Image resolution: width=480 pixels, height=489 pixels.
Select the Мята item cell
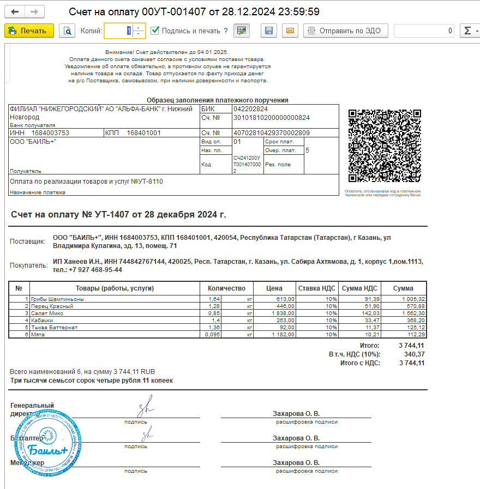(x=115, y=334)
